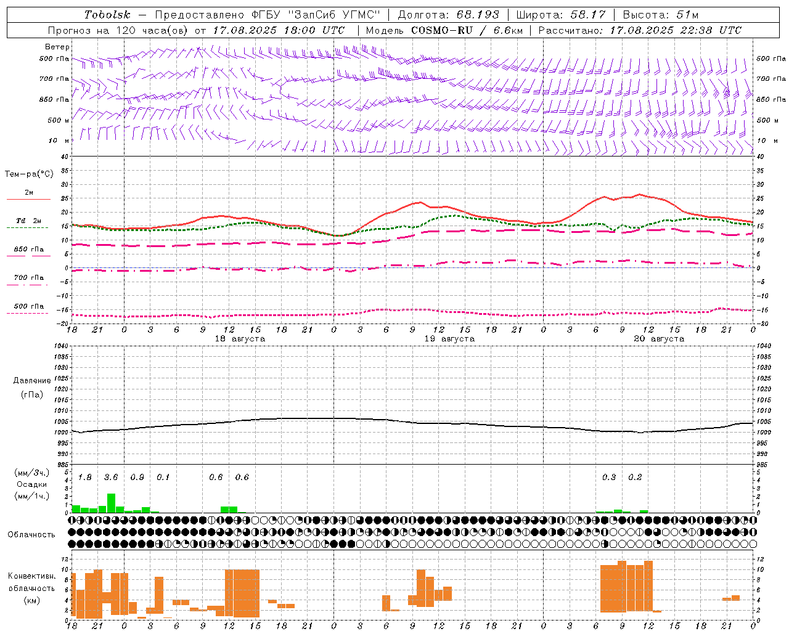Click the forecast start 17.08.2025 18:00 UTC
Viewport: 789px width, 631px height.
[x=279, y=30]
